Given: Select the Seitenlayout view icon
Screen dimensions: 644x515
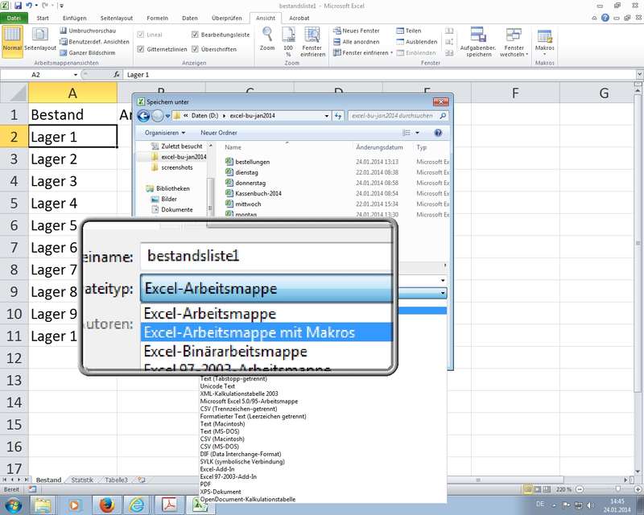Looking at the screenshot, I should pos(39,35).
